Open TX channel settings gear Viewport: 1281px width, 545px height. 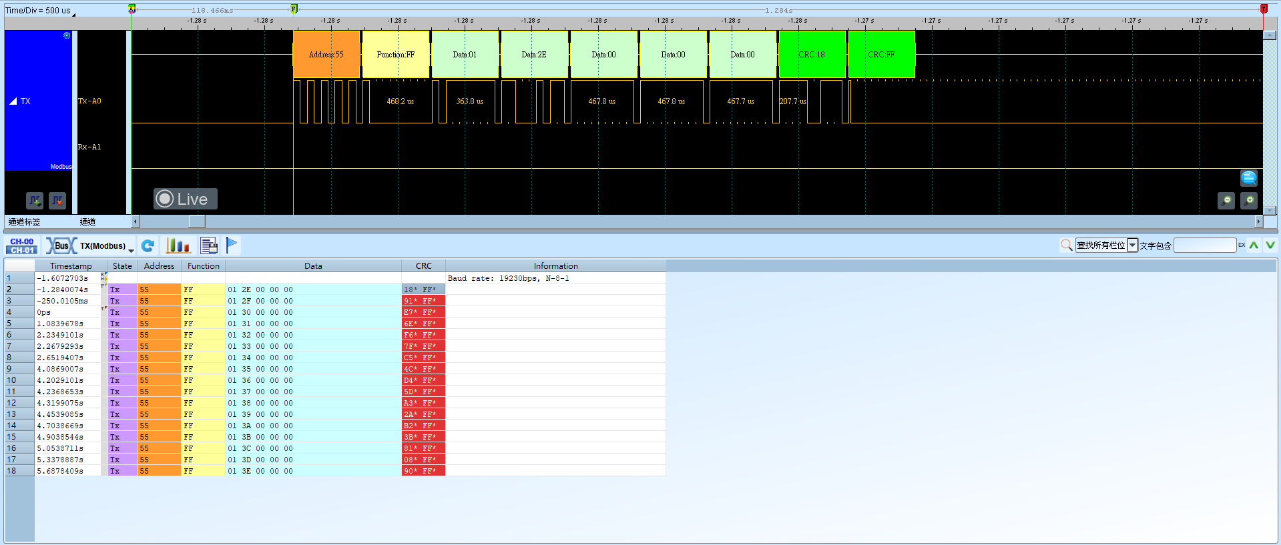coord(67,35)
